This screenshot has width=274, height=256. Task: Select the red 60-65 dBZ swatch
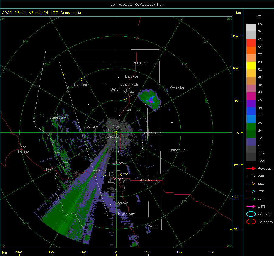[x=251, y=43]
